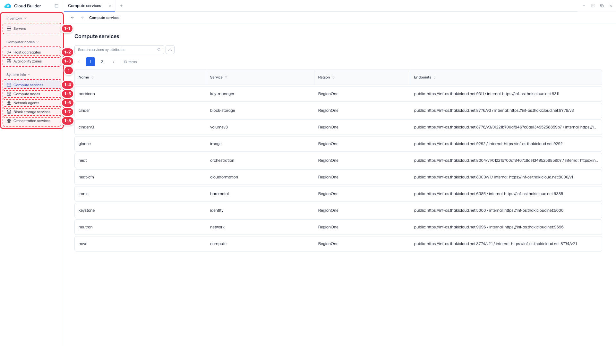Click the barbican name cell
The width and height of the screenshot is (616, 346).
87,94
